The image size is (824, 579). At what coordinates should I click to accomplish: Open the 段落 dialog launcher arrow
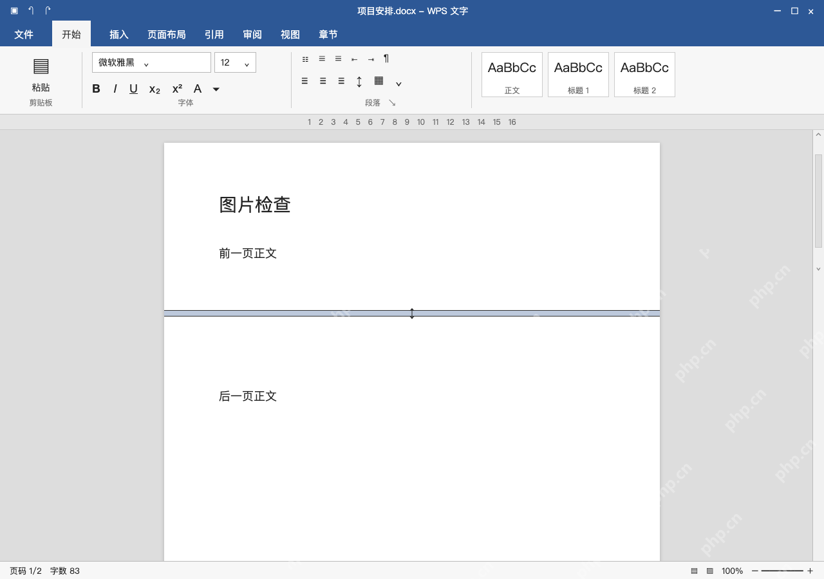click(392, 103)
